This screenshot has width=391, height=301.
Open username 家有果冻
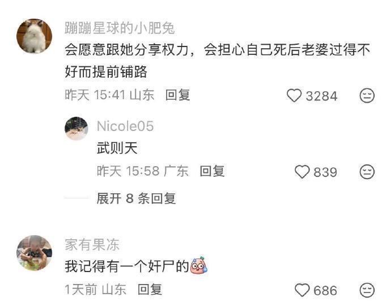tap(92, 244)
